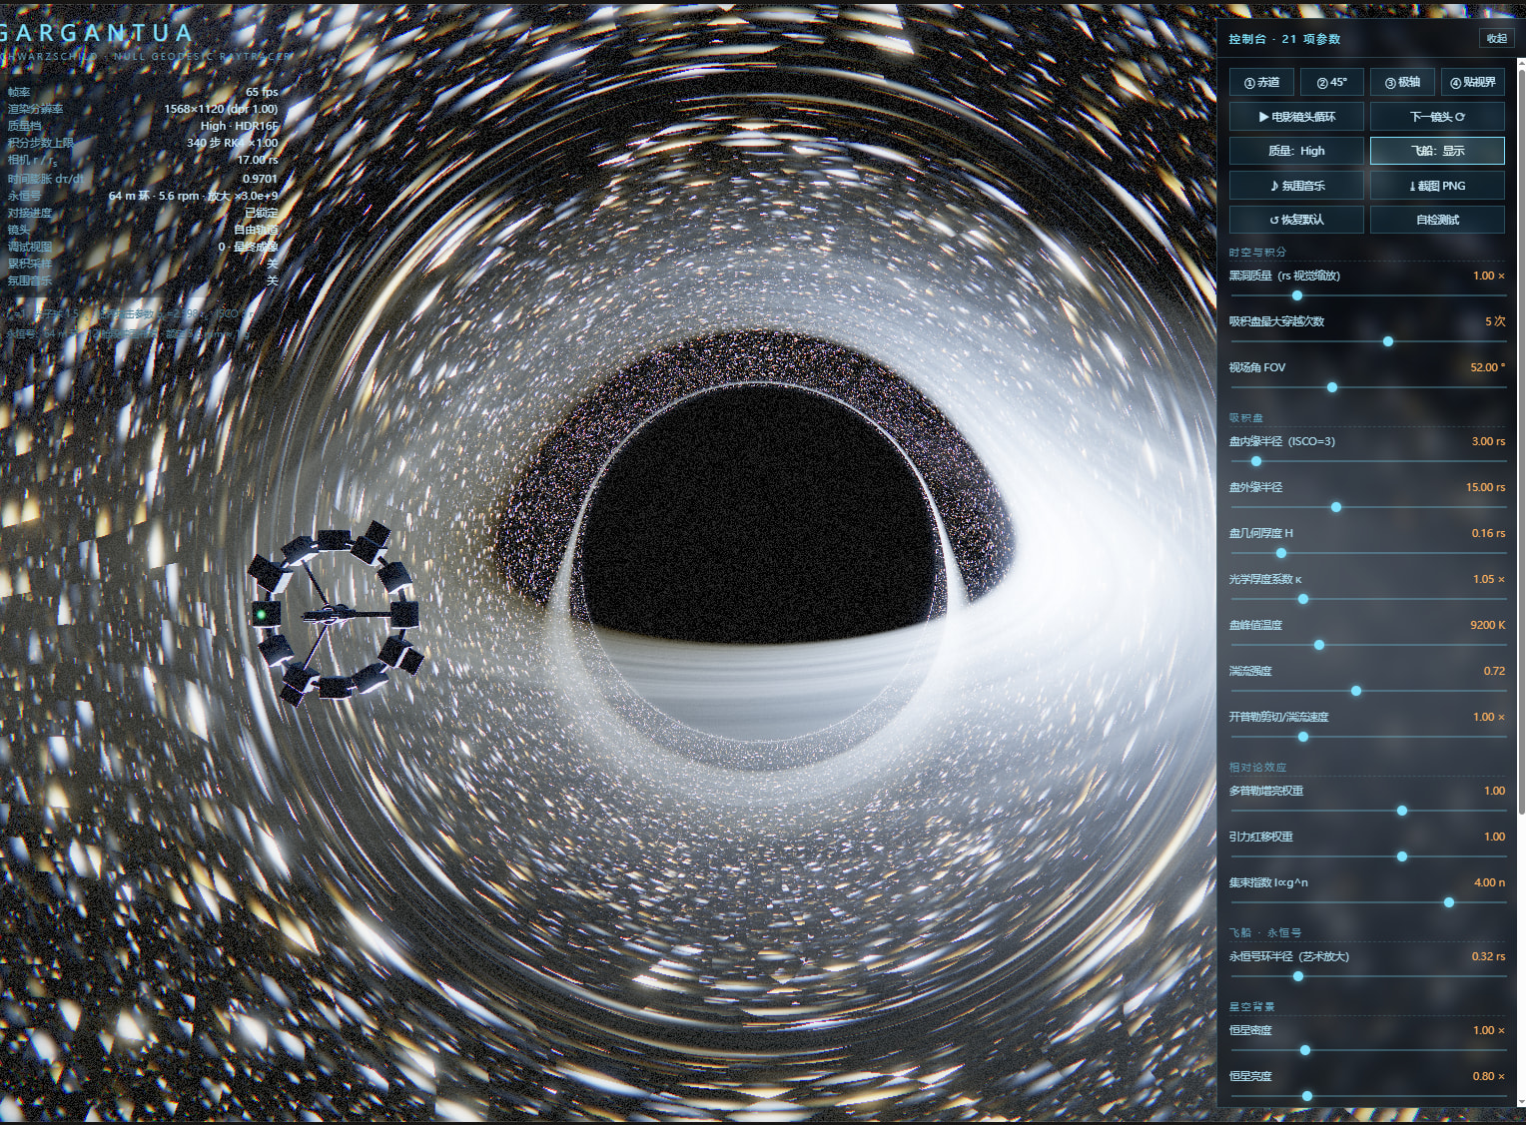Adjust the 视场角 FOV slider
Screen dimensions: 1526x1125
click(x=1368, y=387)
